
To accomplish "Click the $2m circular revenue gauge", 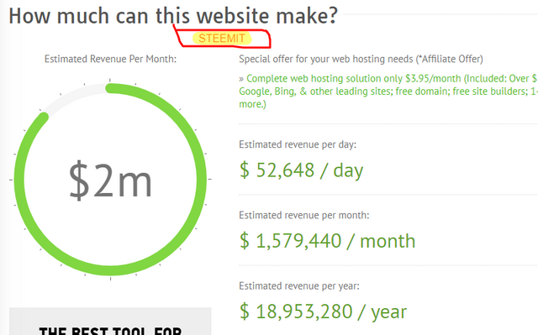I will (110, 179).
